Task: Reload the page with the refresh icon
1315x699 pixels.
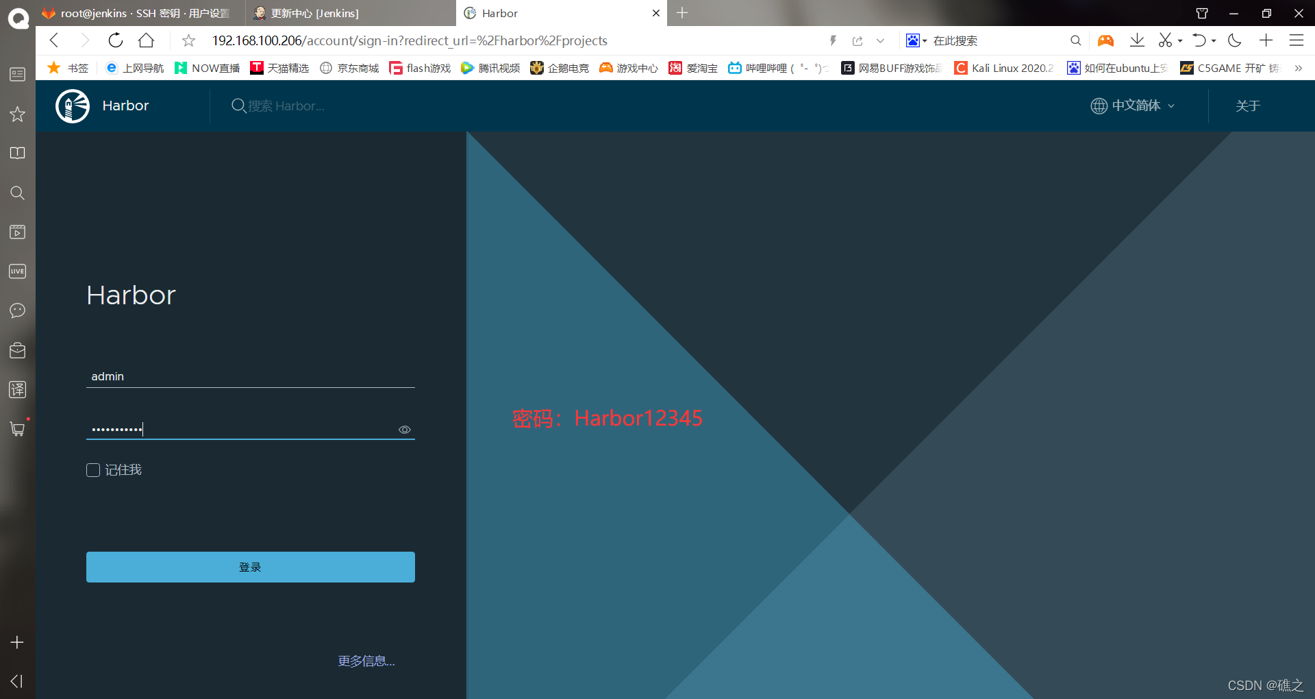Action: tap(116, 40)
